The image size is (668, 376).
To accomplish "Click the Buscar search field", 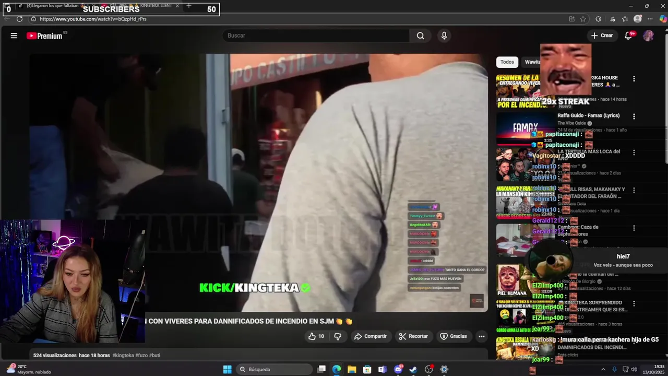I will [316, 36].
